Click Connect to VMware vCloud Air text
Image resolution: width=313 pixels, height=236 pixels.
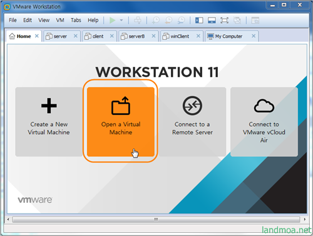[x=264, y=132]
